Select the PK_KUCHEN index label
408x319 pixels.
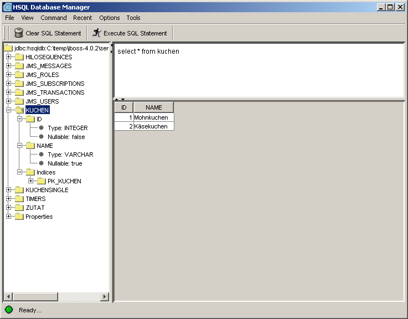point(64,181)
